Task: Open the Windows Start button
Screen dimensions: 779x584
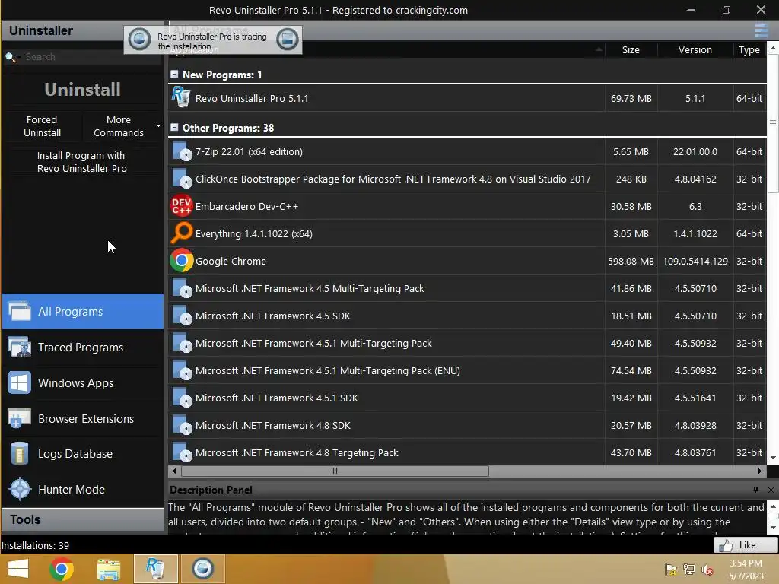Action: (x=18, y=569)
